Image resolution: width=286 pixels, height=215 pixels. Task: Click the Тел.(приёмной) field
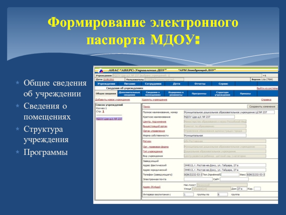[x=230, y=175]
